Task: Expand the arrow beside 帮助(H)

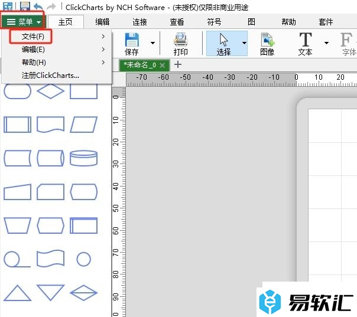Action: pyautogui.click(x=103, y=63)
